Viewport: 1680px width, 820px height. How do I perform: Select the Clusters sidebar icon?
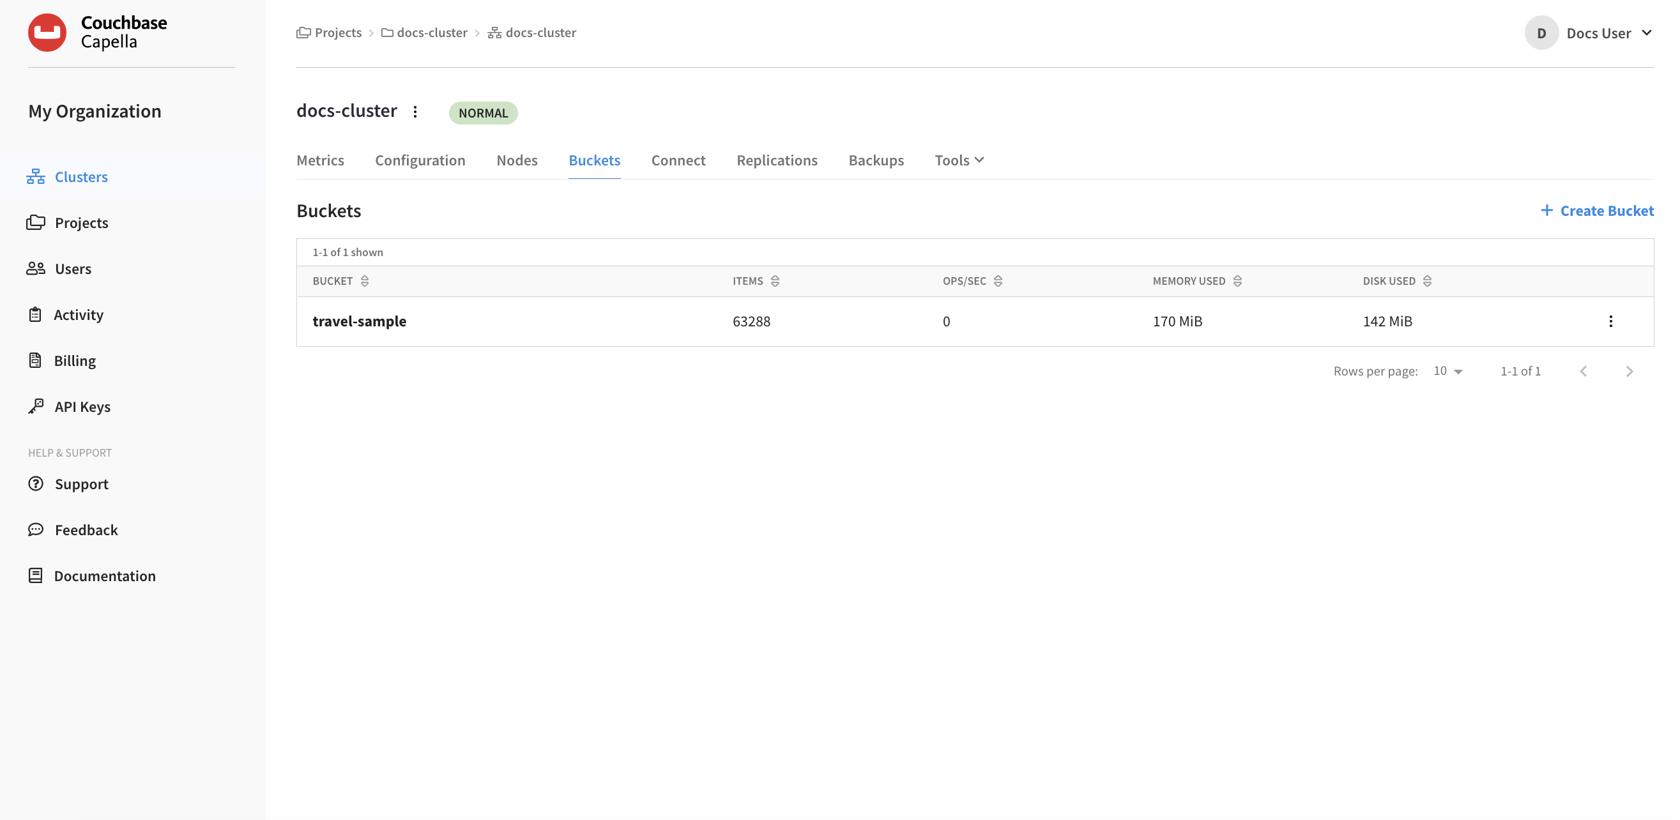point(36,176)
